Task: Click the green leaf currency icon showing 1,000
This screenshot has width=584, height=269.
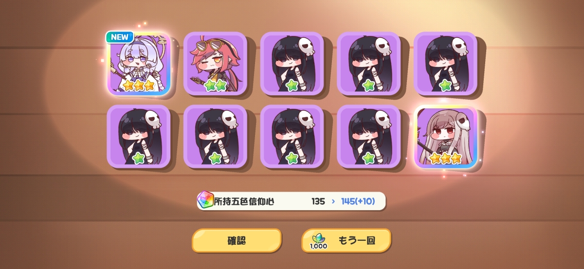Action: (318, 240)
